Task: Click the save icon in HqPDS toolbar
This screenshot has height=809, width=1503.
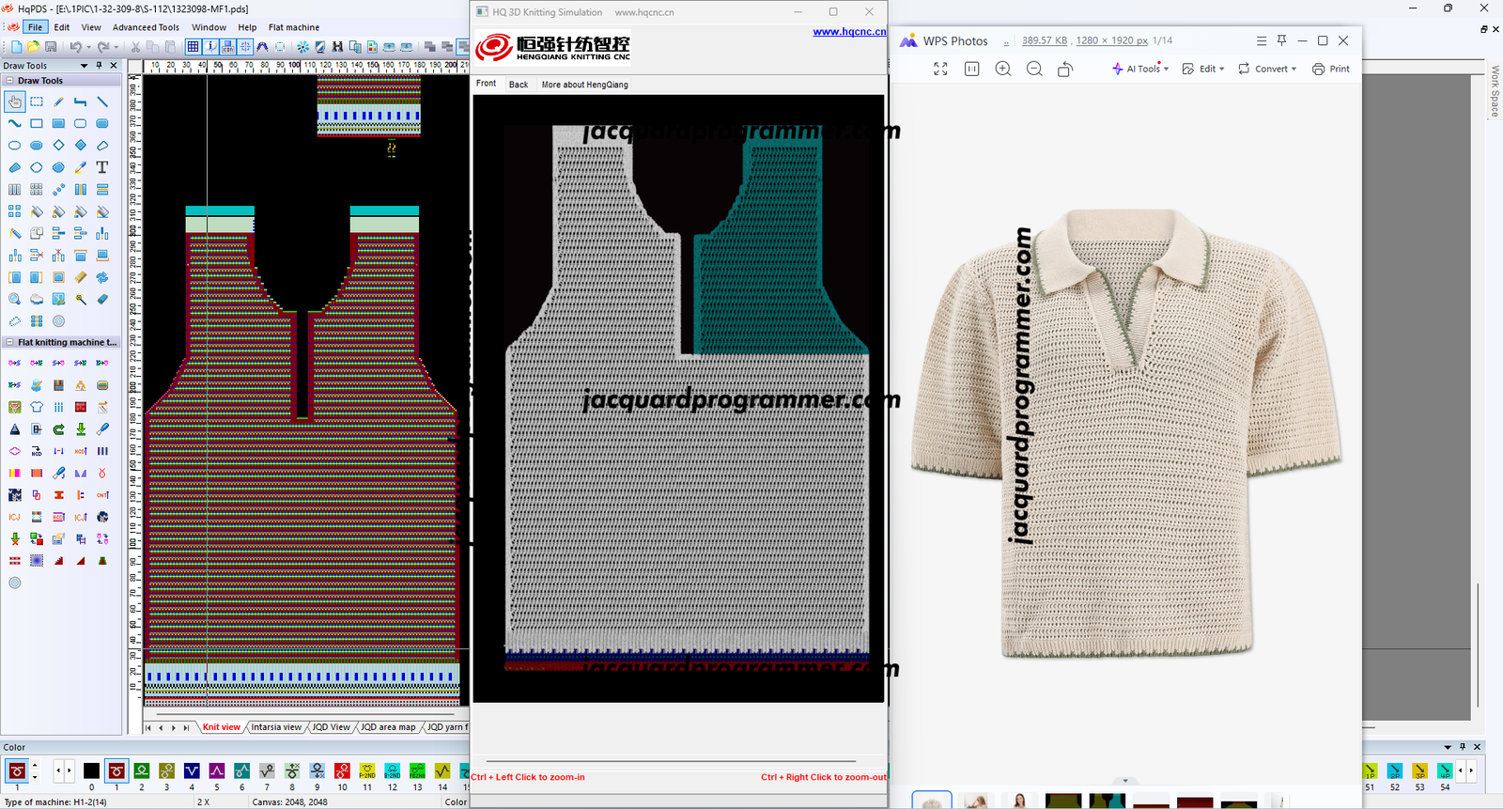Action: click(x=51, y=46)
